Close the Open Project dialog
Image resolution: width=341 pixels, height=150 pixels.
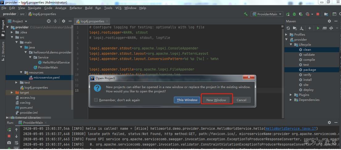pos(249,77)
